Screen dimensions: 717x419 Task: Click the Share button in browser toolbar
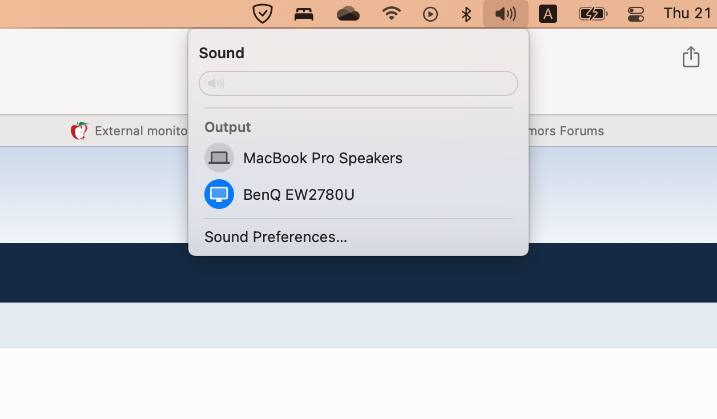click(x=691, y=57)
